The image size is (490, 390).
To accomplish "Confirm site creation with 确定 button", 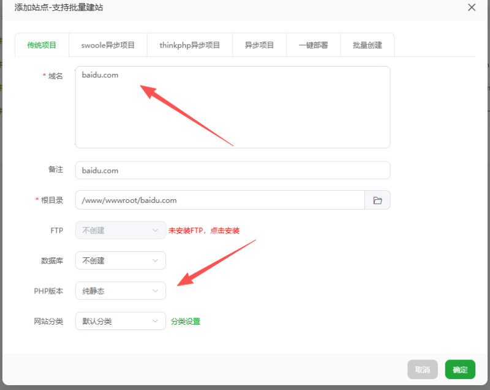I will tap(459, 369).
